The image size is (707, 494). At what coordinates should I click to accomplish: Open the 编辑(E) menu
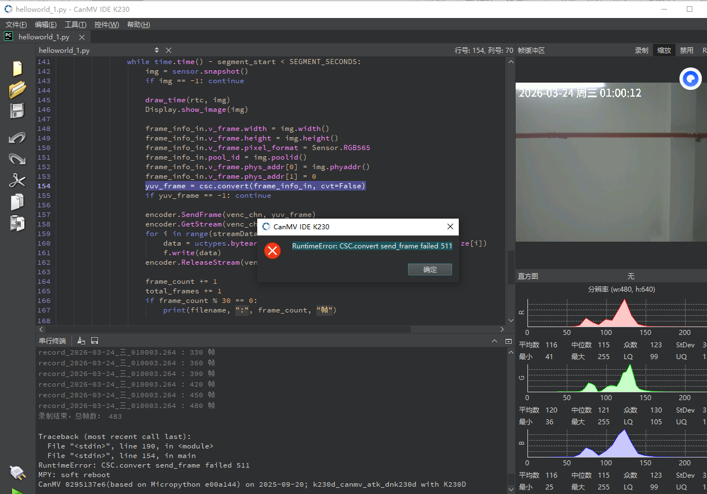click(46, 25)
